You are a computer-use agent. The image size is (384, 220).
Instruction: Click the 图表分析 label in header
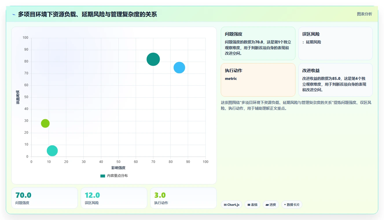coord(364,14)
